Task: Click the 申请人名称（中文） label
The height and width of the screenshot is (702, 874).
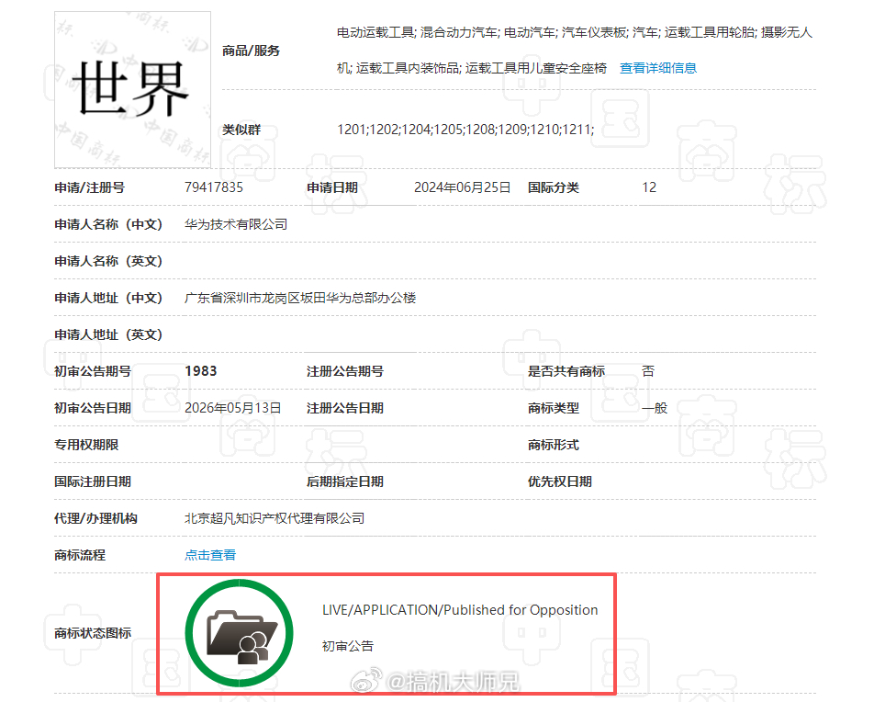Action: coord(108,224)
